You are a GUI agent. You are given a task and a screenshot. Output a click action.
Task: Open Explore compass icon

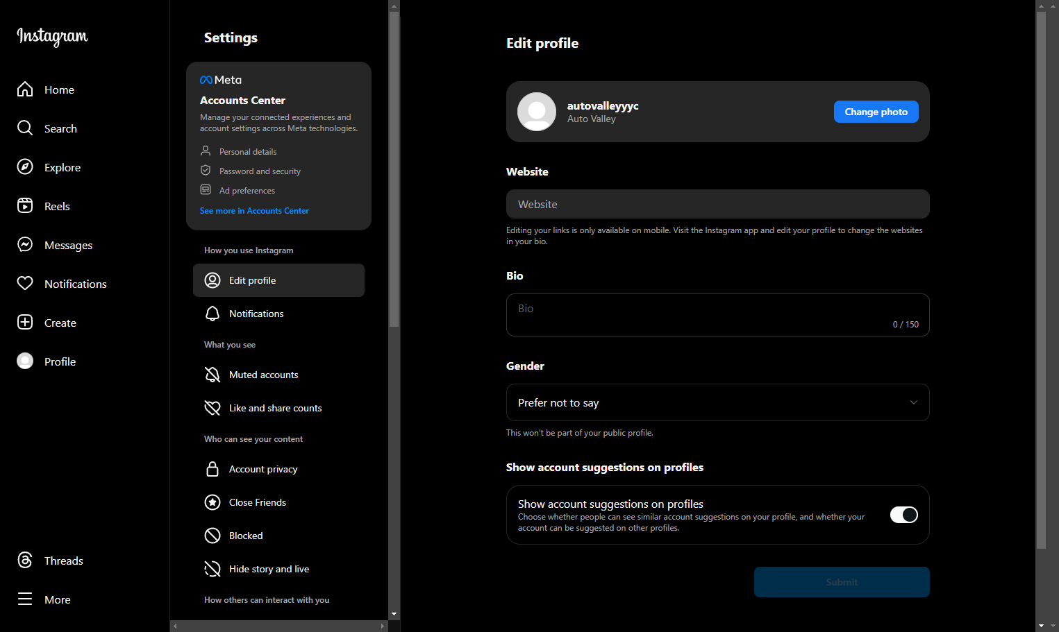click(25, 167)
